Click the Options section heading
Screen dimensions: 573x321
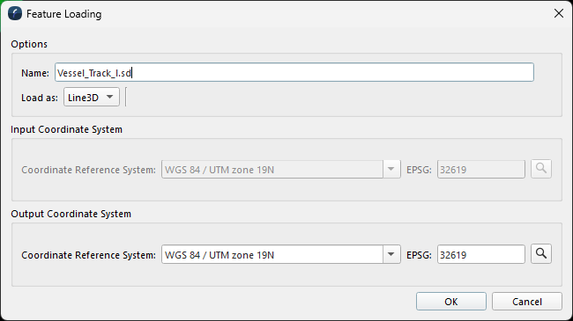pyautogui.click(x=29, y=44)
